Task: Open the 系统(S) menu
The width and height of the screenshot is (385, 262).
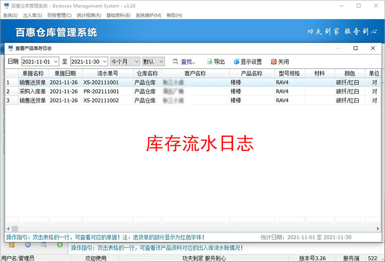Action: (x=10, y=15)
